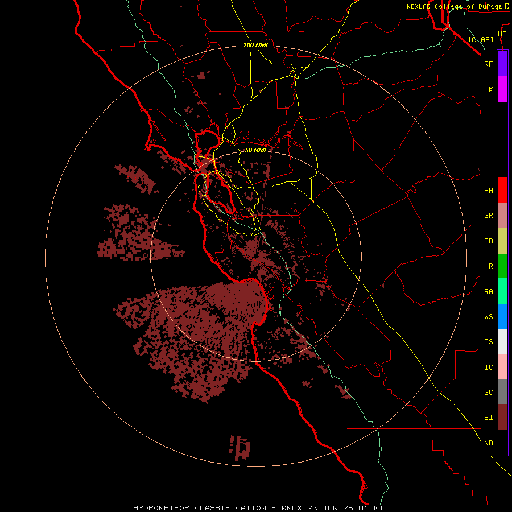This screenshot has width=512, height=512.
Task: Click the white DS legend swatch
Action: pyautogui.click(x=502, y=341)
